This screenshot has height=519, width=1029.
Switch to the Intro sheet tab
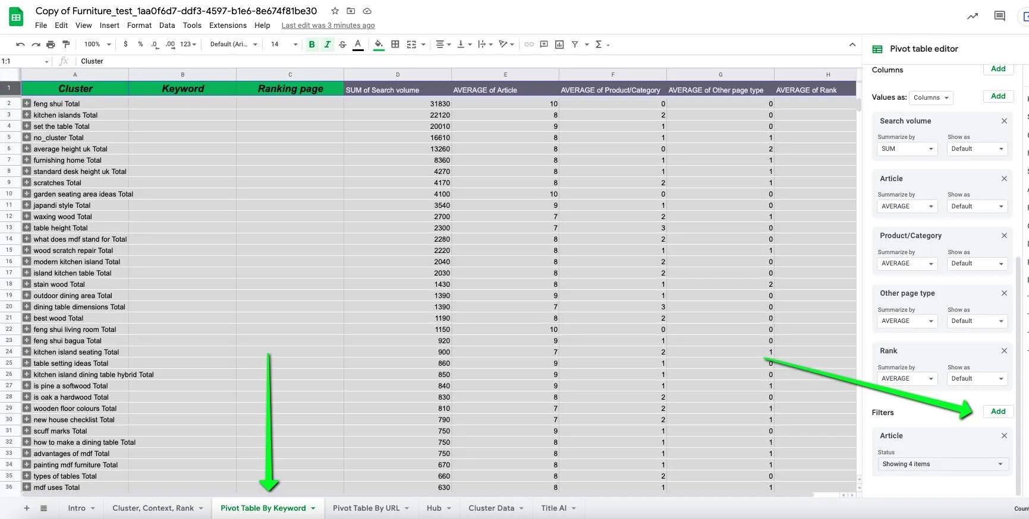(81, 508)
